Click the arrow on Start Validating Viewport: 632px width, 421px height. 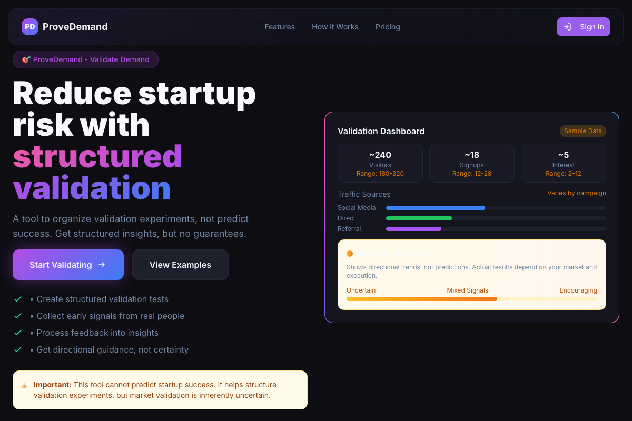(102, 265)
